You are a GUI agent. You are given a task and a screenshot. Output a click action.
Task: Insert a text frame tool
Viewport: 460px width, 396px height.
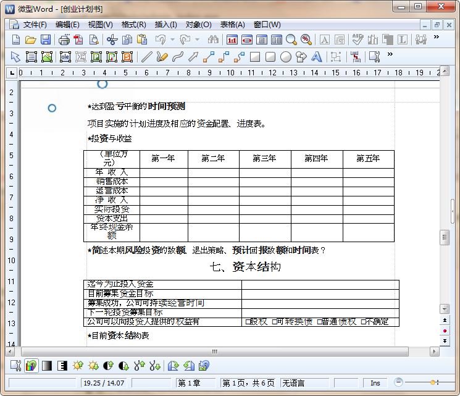[31, 57]
